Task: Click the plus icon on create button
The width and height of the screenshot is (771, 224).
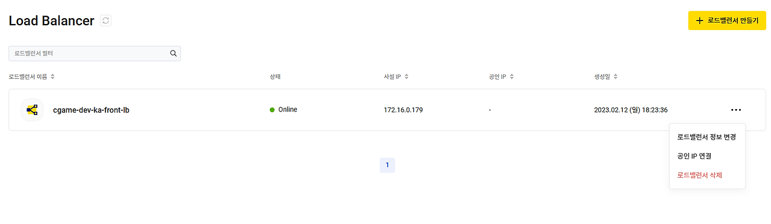Action: (699, 20)
